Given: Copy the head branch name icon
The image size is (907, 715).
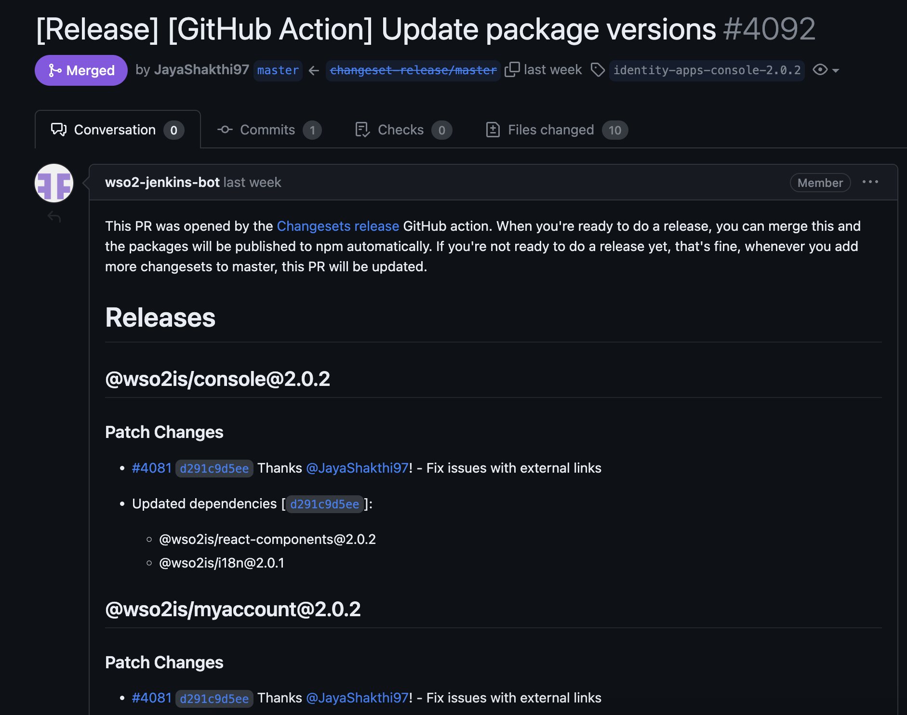Looking at the screenshot, I should pyautogui.click(x=512, y=70).
